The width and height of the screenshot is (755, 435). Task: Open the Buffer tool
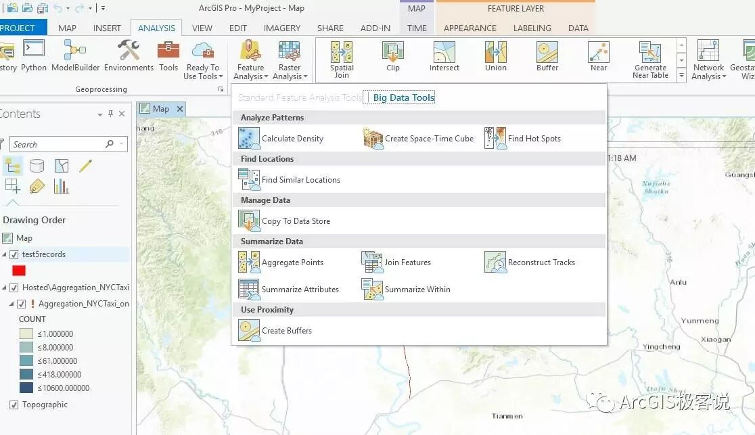pos(547,57)
